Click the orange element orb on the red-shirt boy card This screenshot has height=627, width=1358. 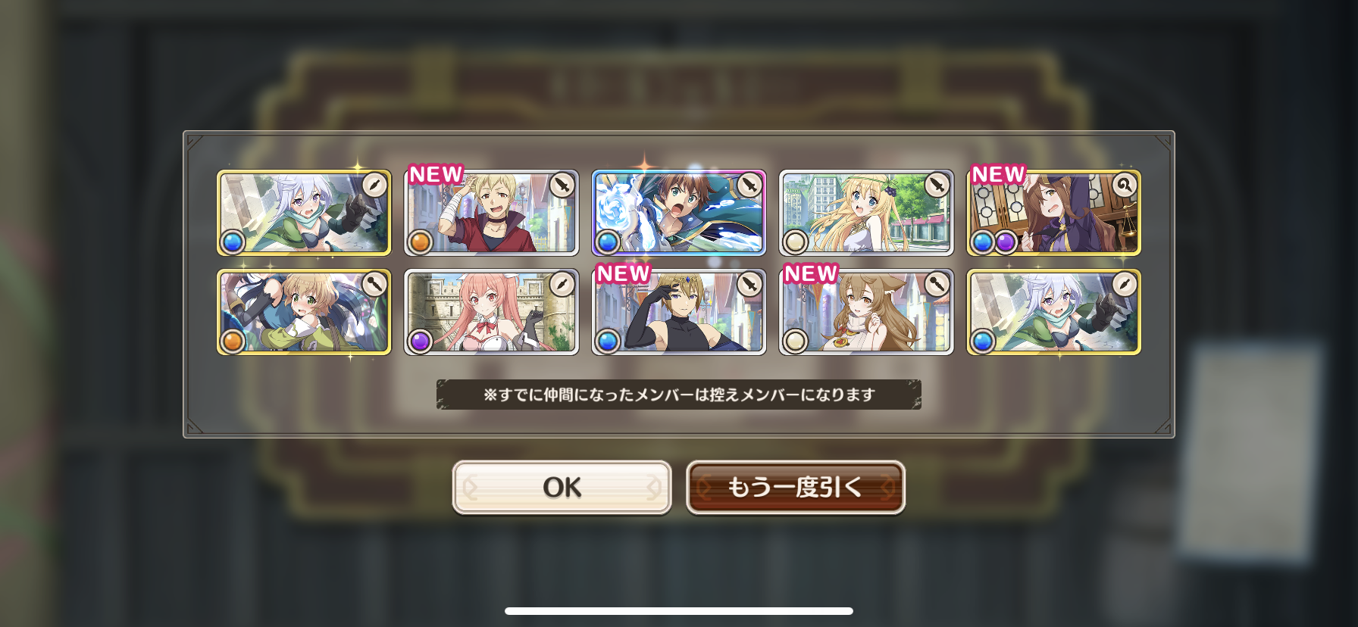pyautogui.click(x=420, y=242)
